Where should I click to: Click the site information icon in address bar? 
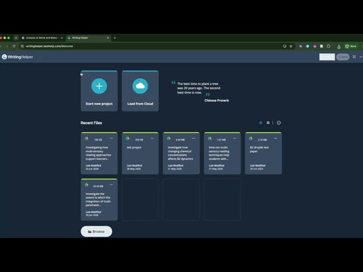(x=22, y=46)
